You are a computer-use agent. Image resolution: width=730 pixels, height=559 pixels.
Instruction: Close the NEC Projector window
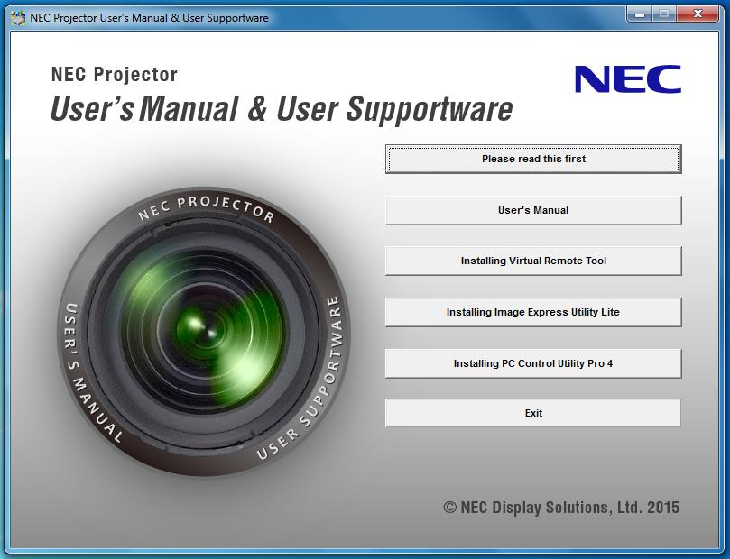698,14
